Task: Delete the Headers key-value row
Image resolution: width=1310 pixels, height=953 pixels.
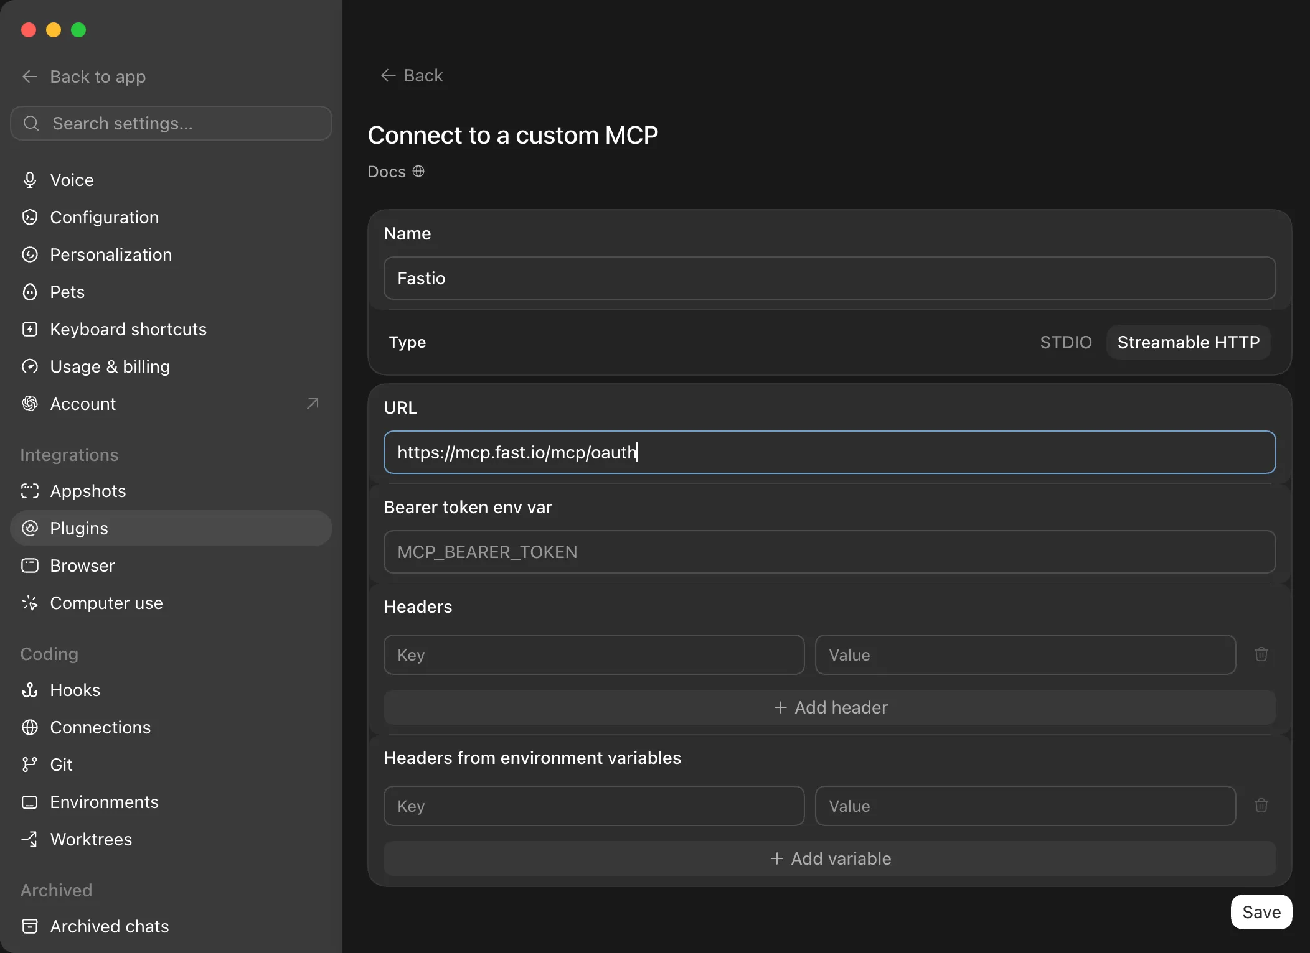Action: click(x=1261, y=654)
